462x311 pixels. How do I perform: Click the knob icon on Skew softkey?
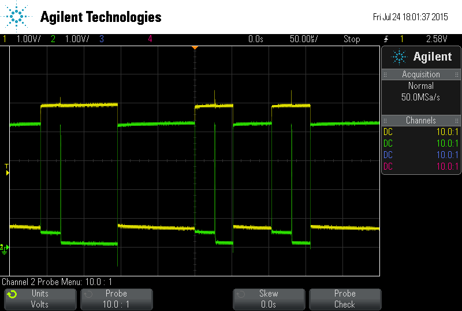pyautogui.click(x=241, y=294)
